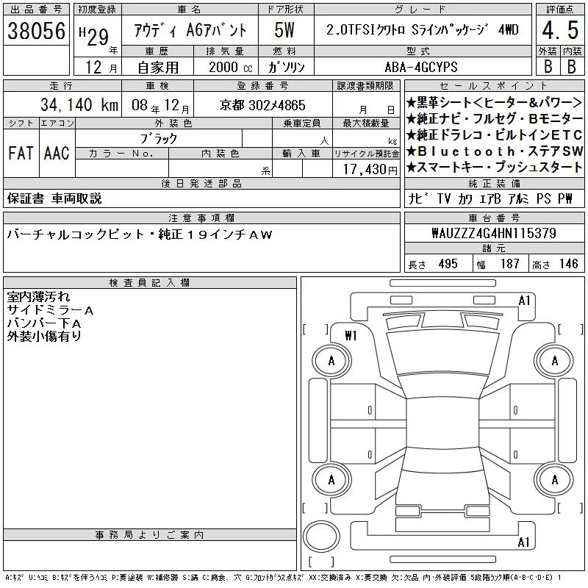The width and height of the screenshot is (588, 588).
Task: Click the chassis number WAUZZZ4G4HN115379
Action: click(494, 233)
